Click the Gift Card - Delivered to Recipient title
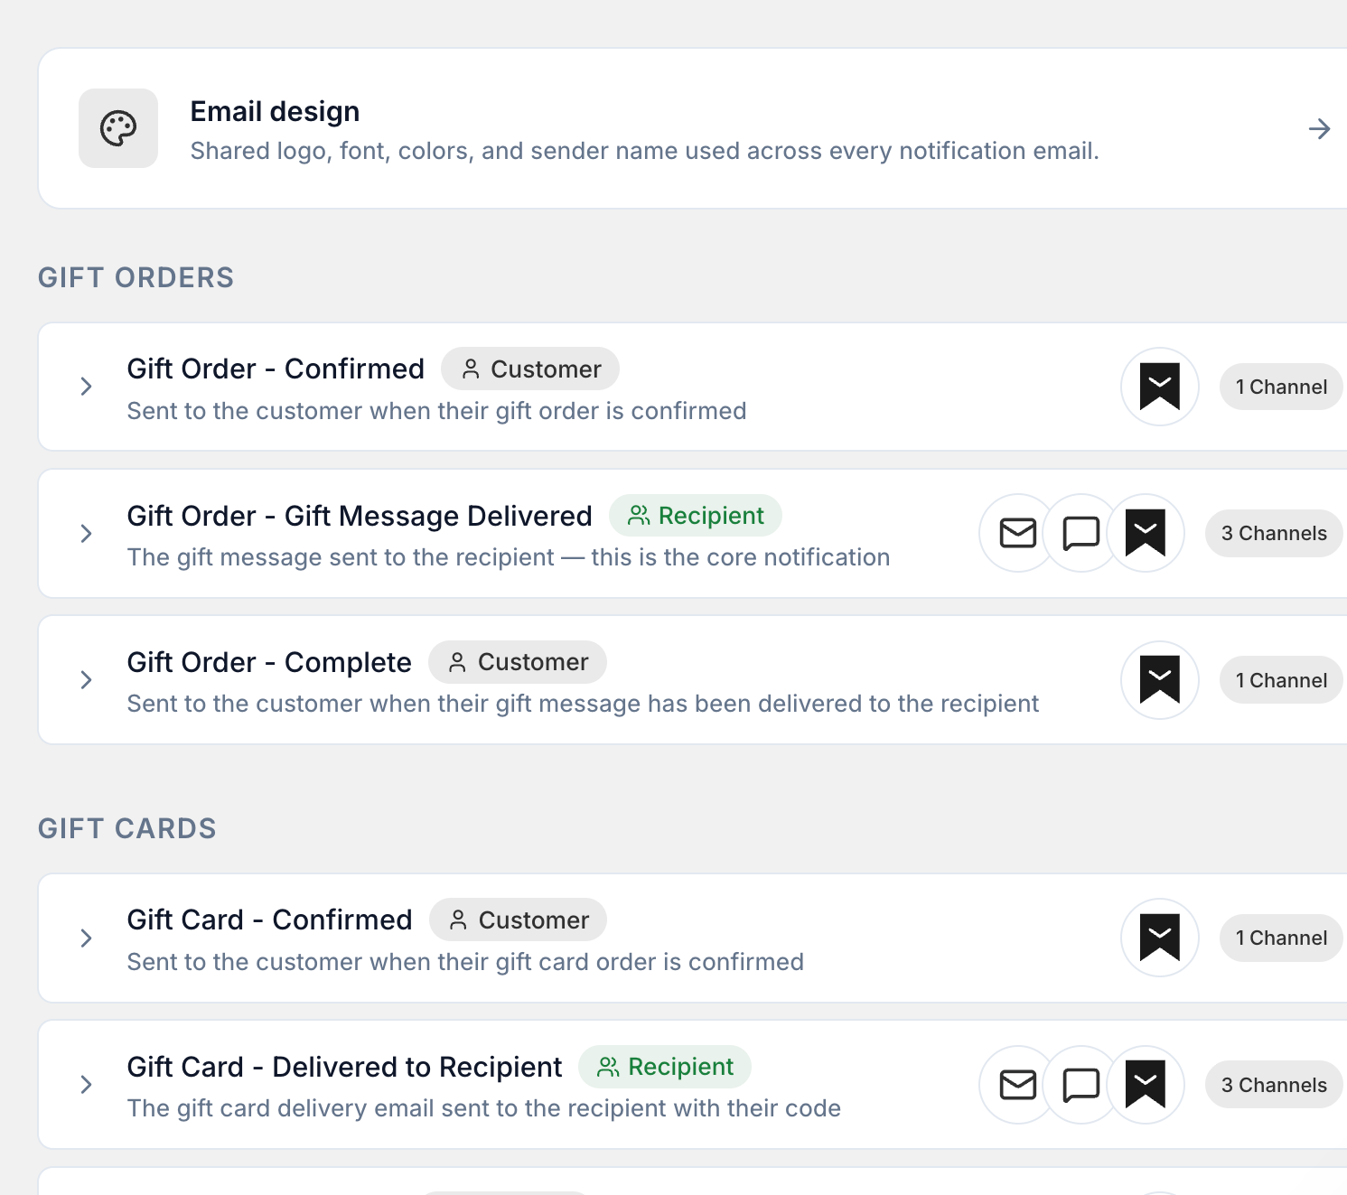 [344, 1067]
